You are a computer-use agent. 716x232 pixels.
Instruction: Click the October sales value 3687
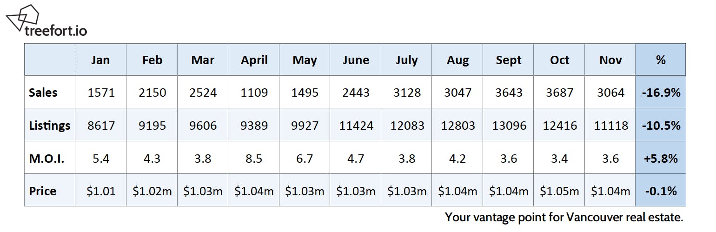pos(559,93)
